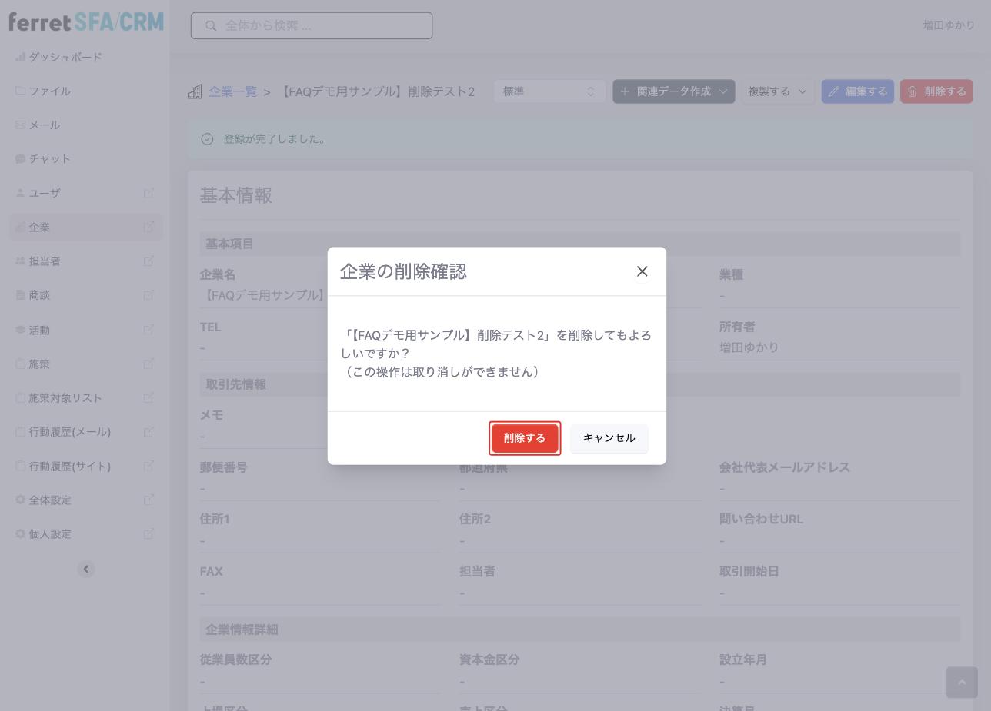
Task: Click the external link icon next to 行動履歴(メール)
Action: (x=149, y=431)
